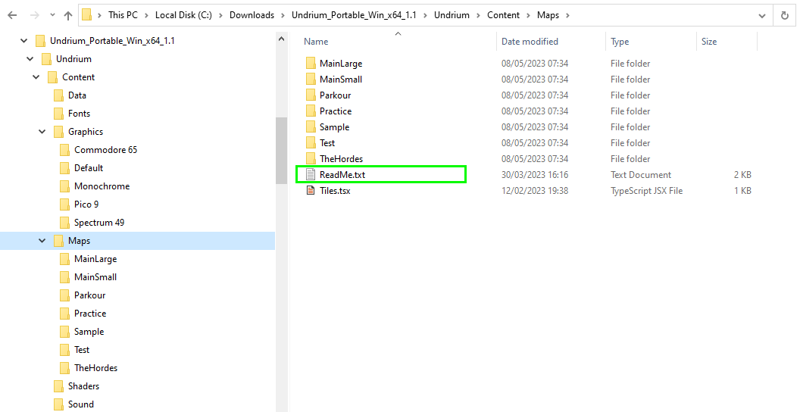Click the address bar folder icon
This screenshot has height=412, width=800.
tap(86, 15)
